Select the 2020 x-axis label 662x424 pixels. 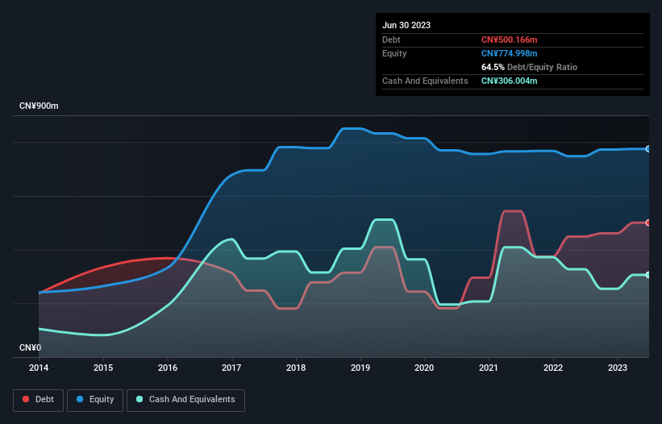(424, 368)
